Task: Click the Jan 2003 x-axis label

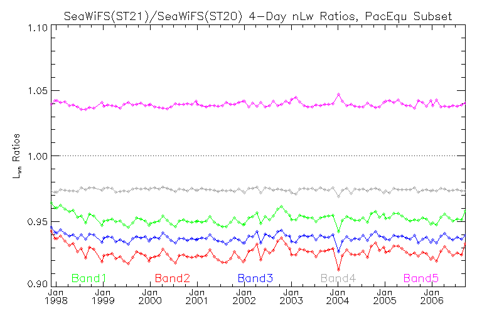Action: (x=291, y=297)
